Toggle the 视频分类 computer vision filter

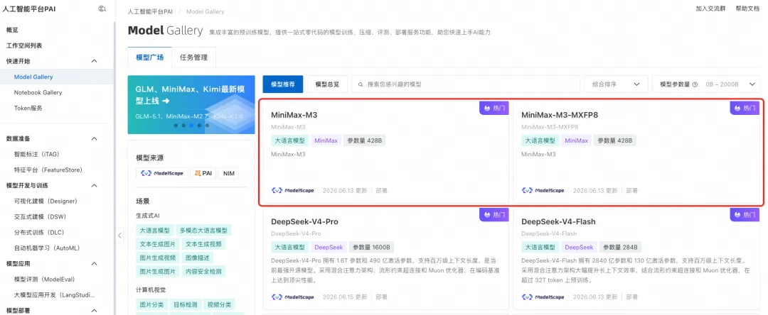(219, 305)
